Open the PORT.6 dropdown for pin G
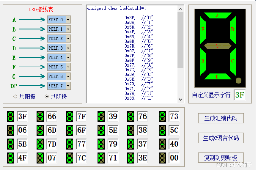The height and width of the screenshot is (170, 256). [68, 76]
